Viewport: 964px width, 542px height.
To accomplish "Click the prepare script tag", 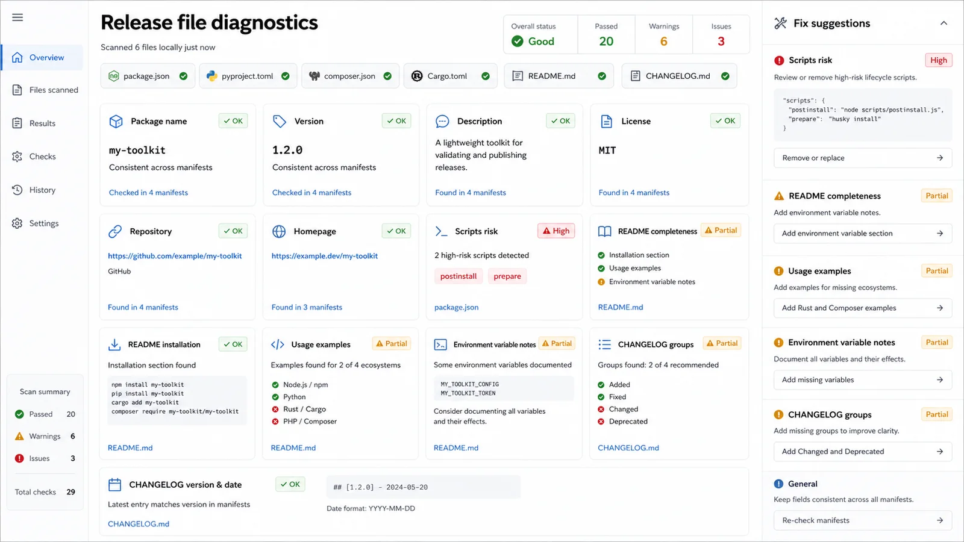I will click(507, 276).
